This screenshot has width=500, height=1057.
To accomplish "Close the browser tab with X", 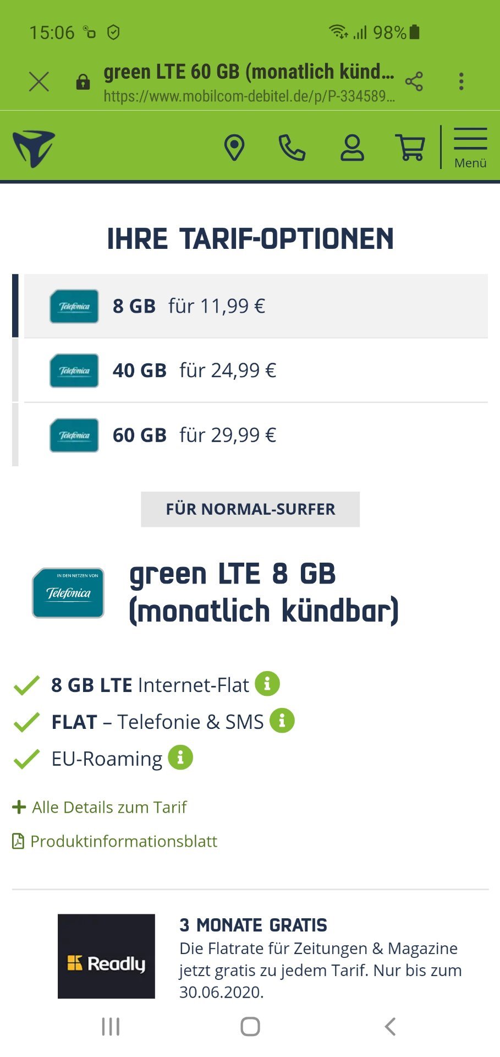I will tap(39, 81).
